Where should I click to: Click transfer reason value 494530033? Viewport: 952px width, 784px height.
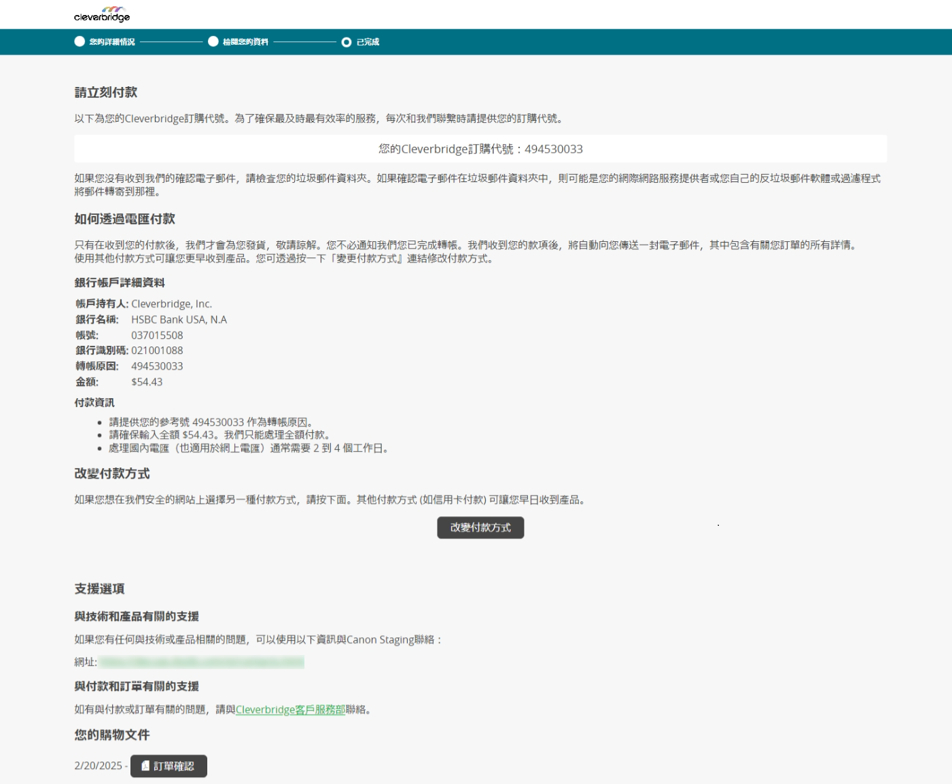click(157, 366)
